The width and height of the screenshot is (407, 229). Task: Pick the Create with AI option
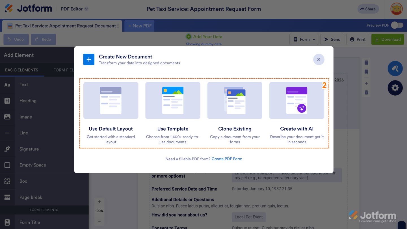tap(297, 113)
